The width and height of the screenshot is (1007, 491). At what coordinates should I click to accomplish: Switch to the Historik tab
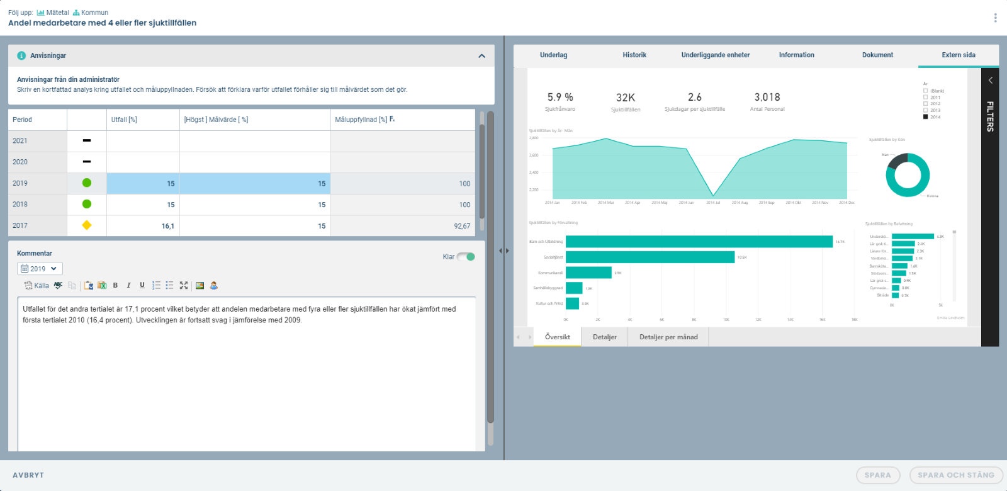coord(634,55)
